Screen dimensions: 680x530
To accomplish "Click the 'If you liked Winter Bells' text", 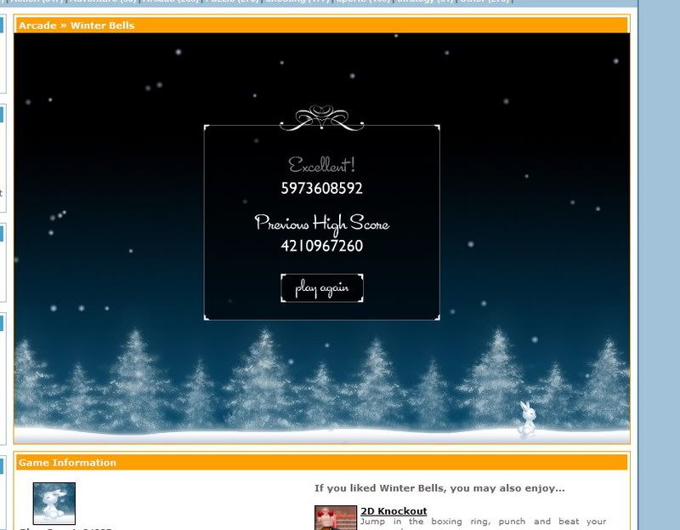I will pyautogui.click(x=439, y=488).
